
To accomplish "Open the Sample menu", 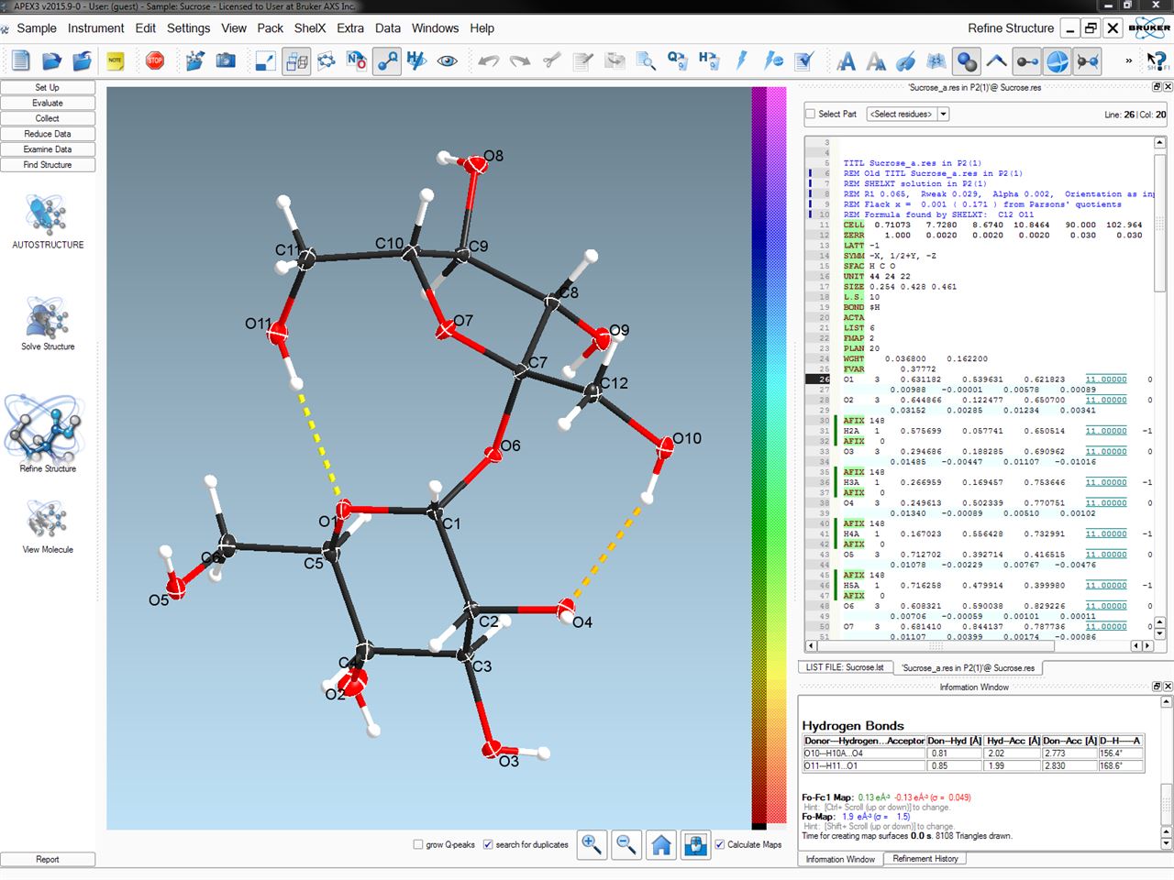I will (x=37, y=28).
